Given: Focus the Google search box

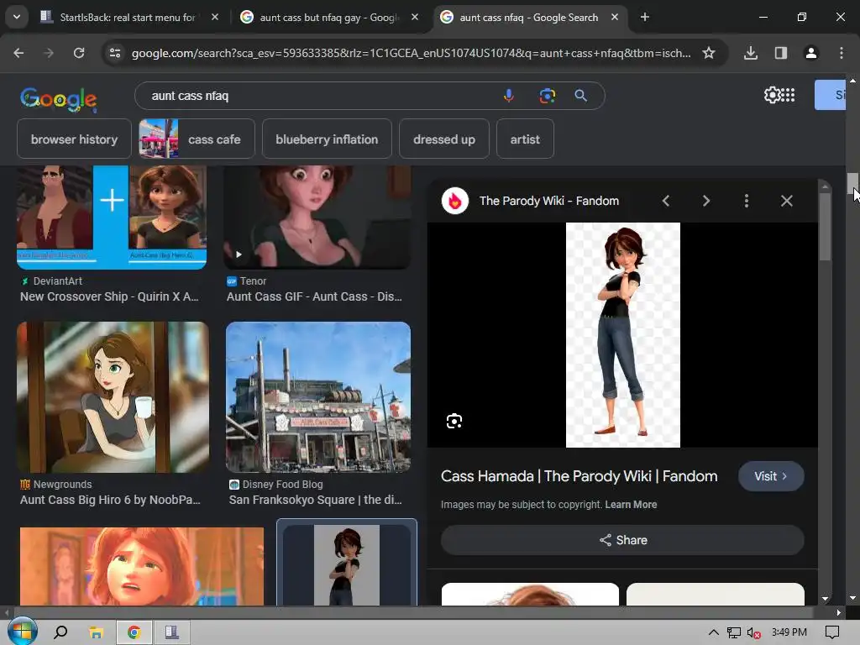Looking at the screenshot, I should (x=318, y=96).
